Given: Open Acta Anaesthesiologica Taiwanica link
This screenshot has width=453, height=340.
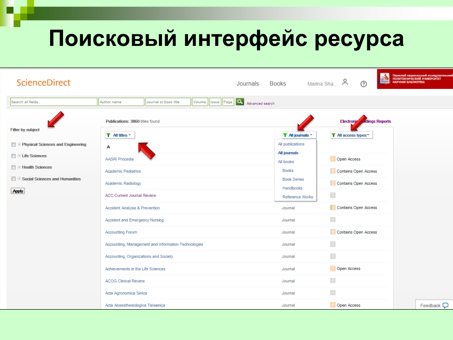Looking at the screenshot, I should (135, 305).
